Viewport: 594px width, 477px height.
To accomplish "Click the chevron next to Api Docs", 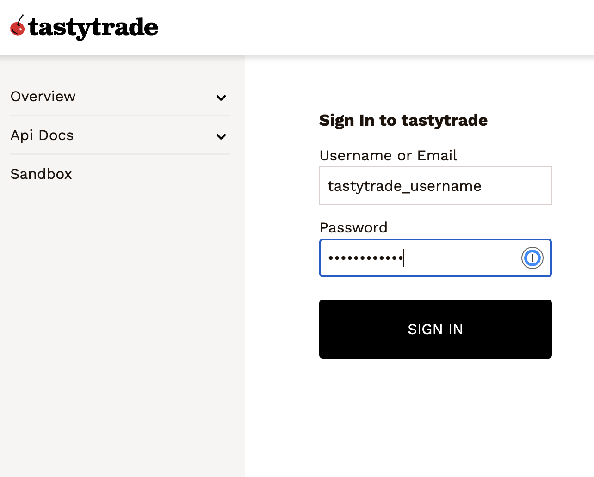I will [x=221, y=137].
